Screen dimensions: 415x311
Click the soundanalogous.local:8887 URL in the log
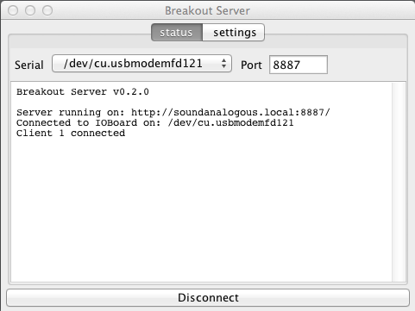[230, 112]
